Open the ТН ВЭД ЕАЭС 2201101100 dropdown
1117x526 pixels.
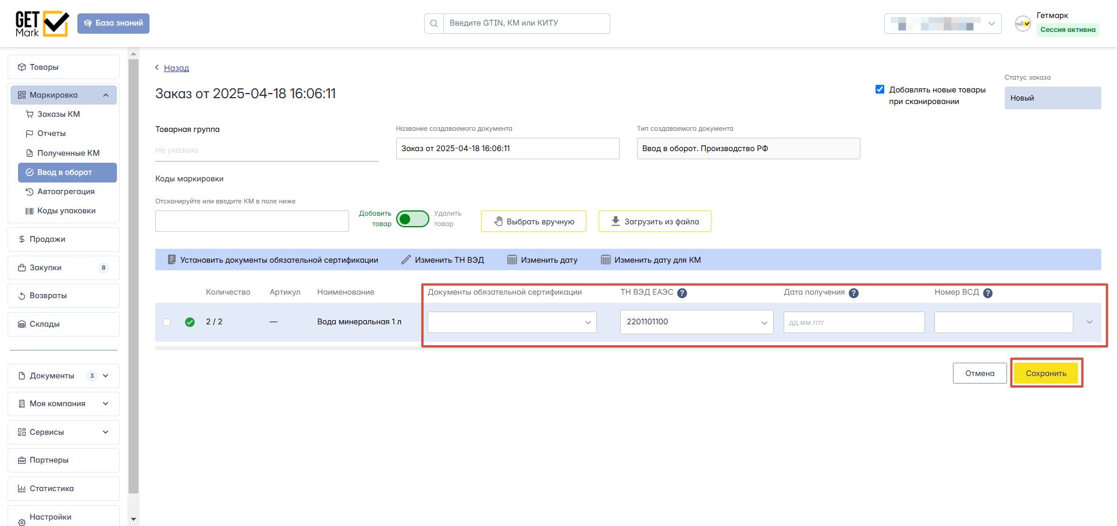coord(696,322)
